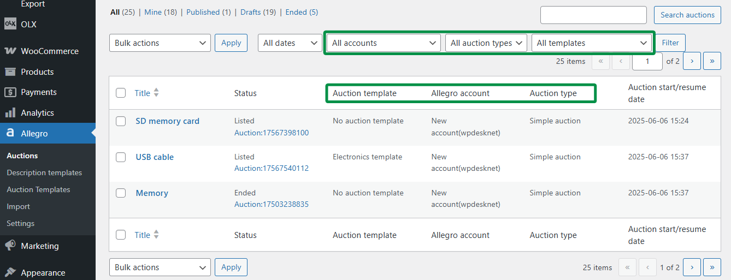This screenshot has height=280, width=731.
Task: Click the Products box icon
Action: tap(10, 72)
